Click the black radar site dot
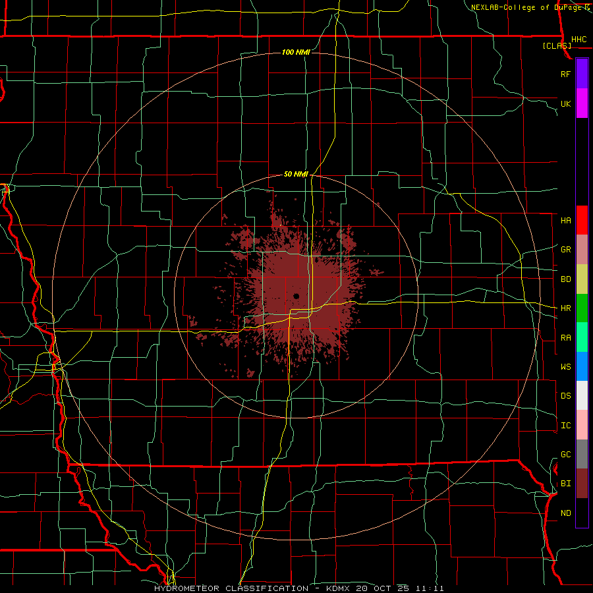The width and height of the screenshot is (593, 593). [x=296, y=296]
